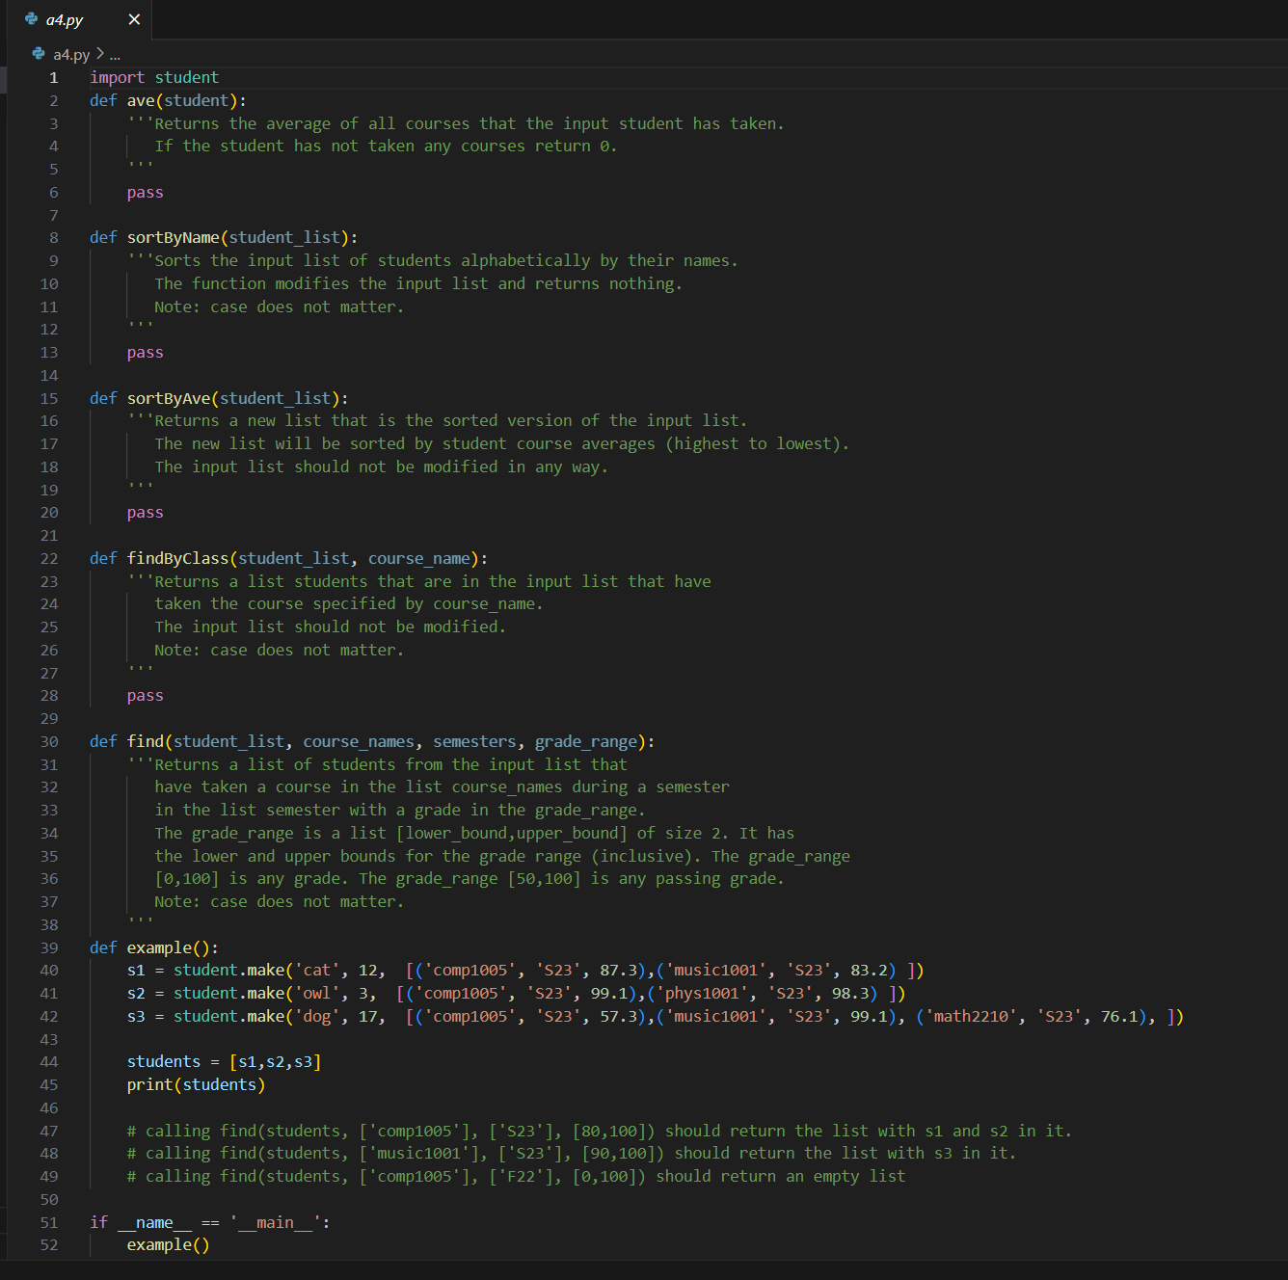Click the 'findByClass' function name
The image size is (1288, 1280).
[178, 558]
